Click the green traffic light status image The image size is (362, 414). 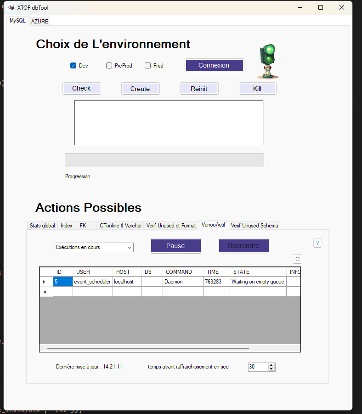268,61
